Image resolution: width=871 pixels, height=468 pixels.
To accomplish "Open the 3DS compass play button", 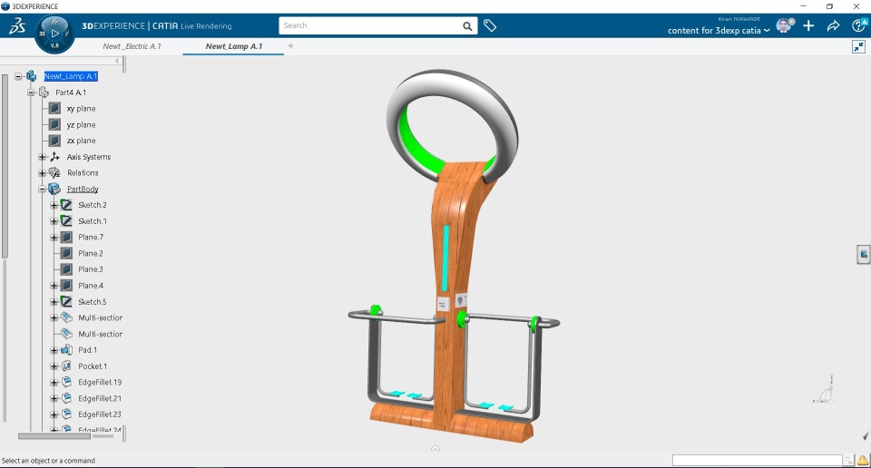I will pyautogui.click(x=54, y=34).
